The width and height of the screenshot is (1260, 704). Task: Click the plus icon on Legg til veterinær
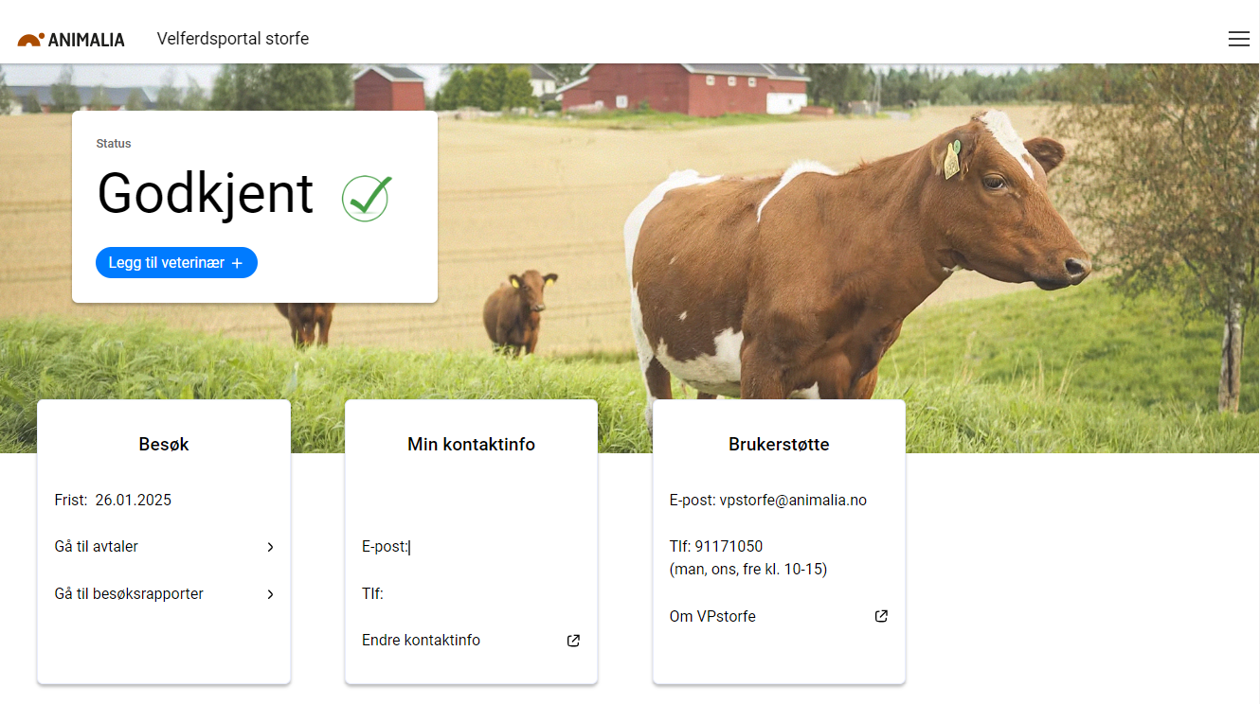click(x=237, y=263)
